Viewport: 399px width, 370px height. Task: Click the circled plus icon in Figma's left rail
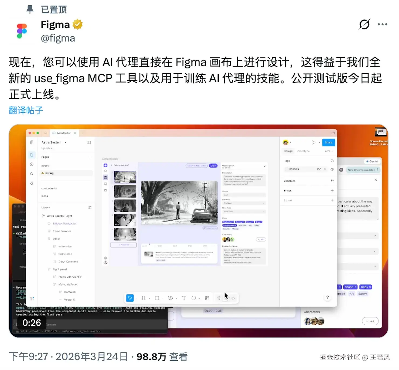coord(32,164)
